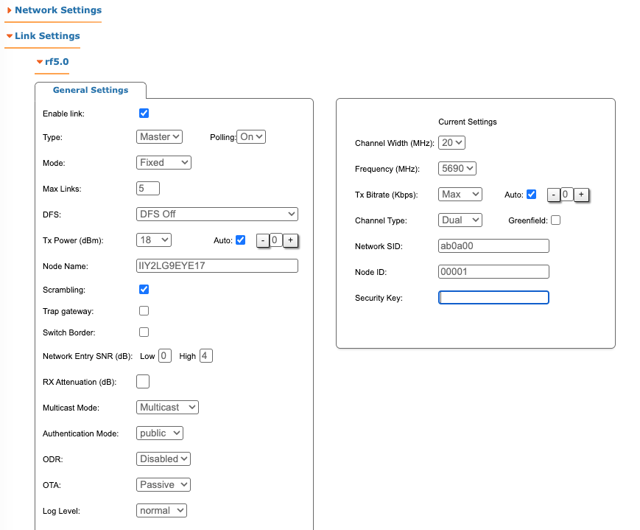Collapse the Link Settings section

[43, 36]
